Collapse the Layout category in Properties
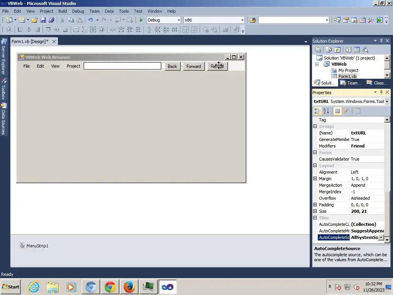This screenshot has width=393, height=295. coord(315,166)
